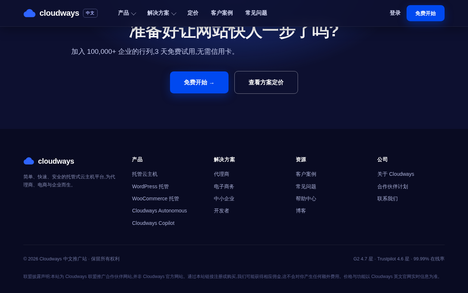Click 查看方案定价 button
The width and height of the screenshot is (468, 293).
click(266, 82)
